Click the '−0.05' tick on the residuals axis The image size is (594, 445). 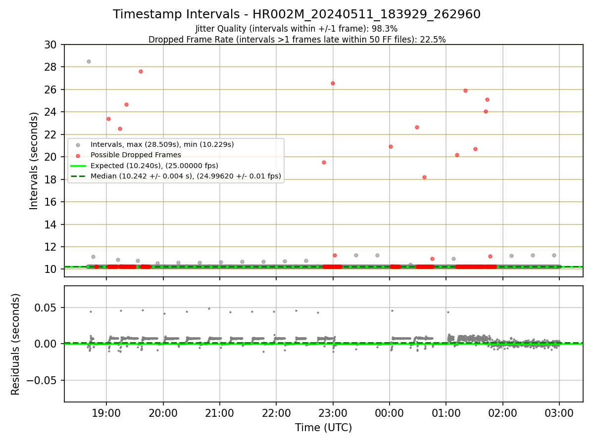click(42, 380)
